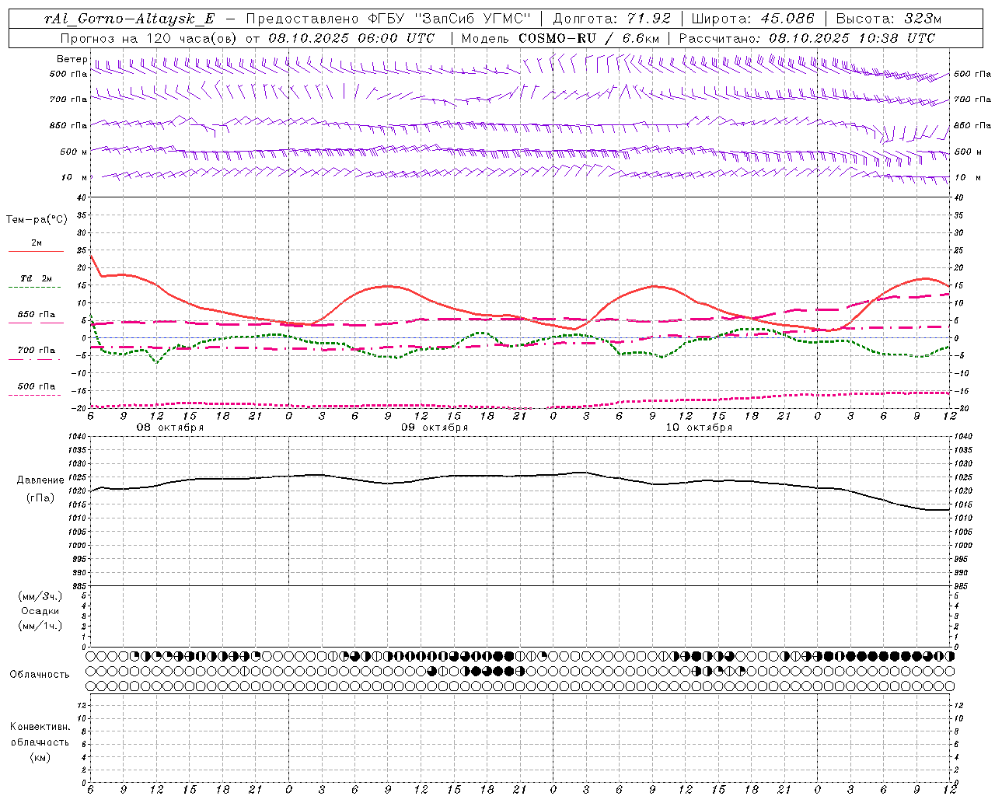Click the left pressure axis value 1000
995x796 pixels.
(x=76, y=546)
